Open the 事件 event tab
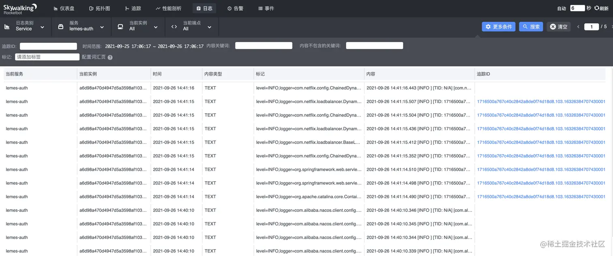The image size is (613, 256). click(266, 8)
